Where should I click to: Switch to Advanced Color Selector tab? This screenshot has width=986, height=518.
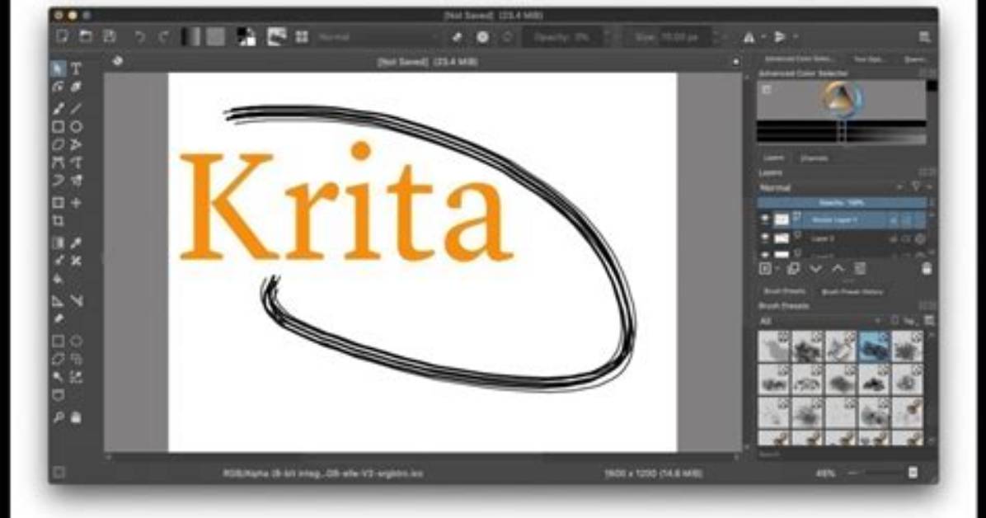point(799,59)
